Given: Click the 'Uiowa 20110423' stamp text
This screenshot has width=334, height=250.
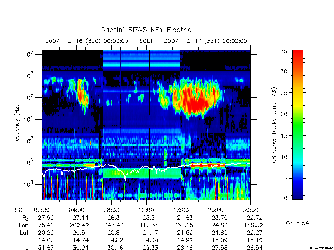Looking at the screenshot, I should 321,248.
